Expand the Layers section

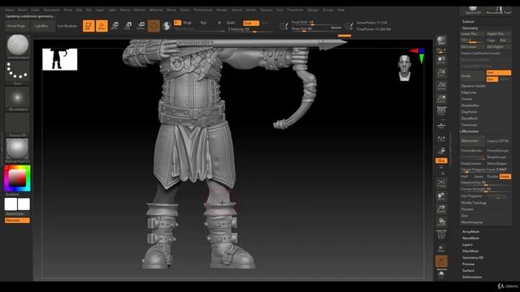[x=467, y=245]
